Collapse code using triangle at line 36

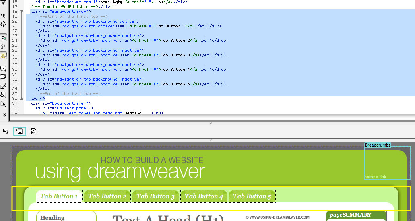(x=22, y=99)
